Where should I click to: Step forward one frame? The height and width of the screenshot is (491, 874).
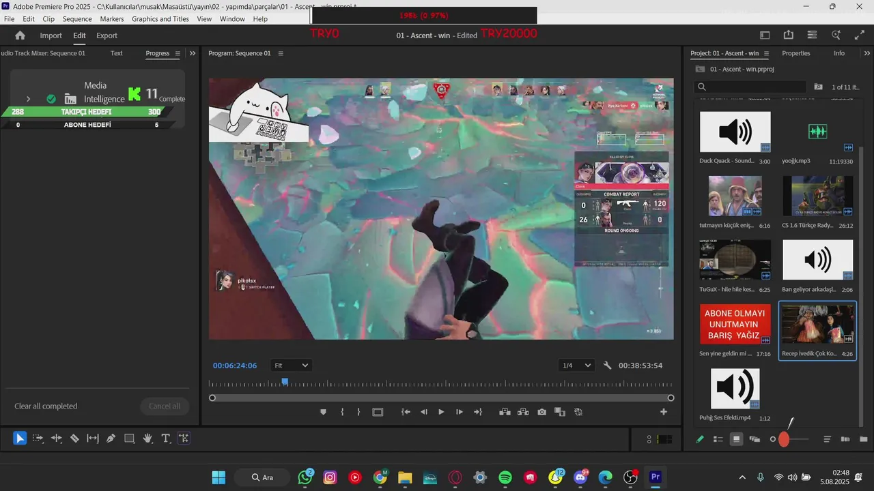[x=460, y=412]
